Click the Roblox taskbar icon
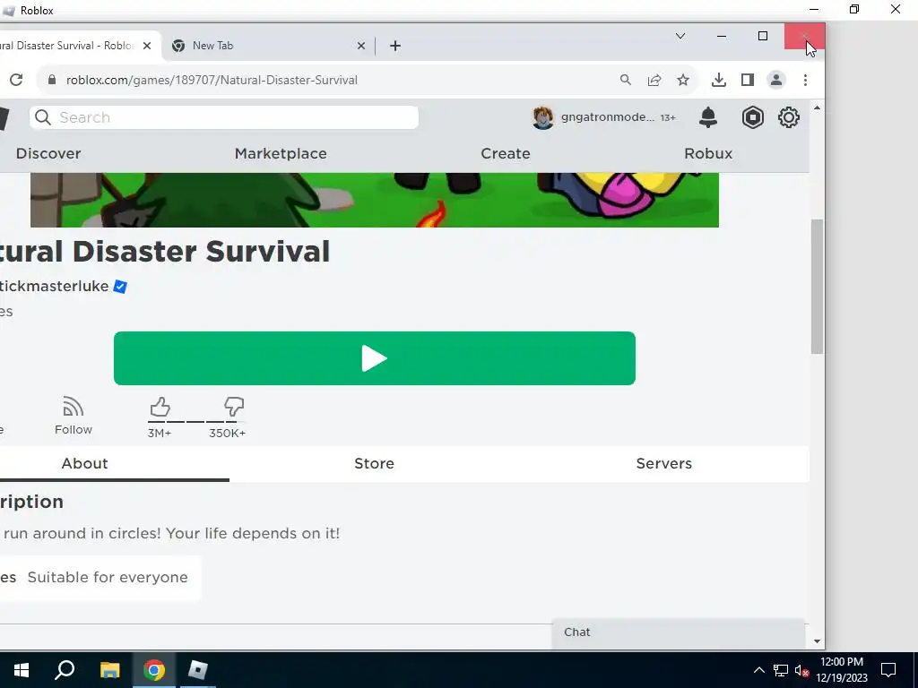This screenshot has height=688, width=918. 197,670
